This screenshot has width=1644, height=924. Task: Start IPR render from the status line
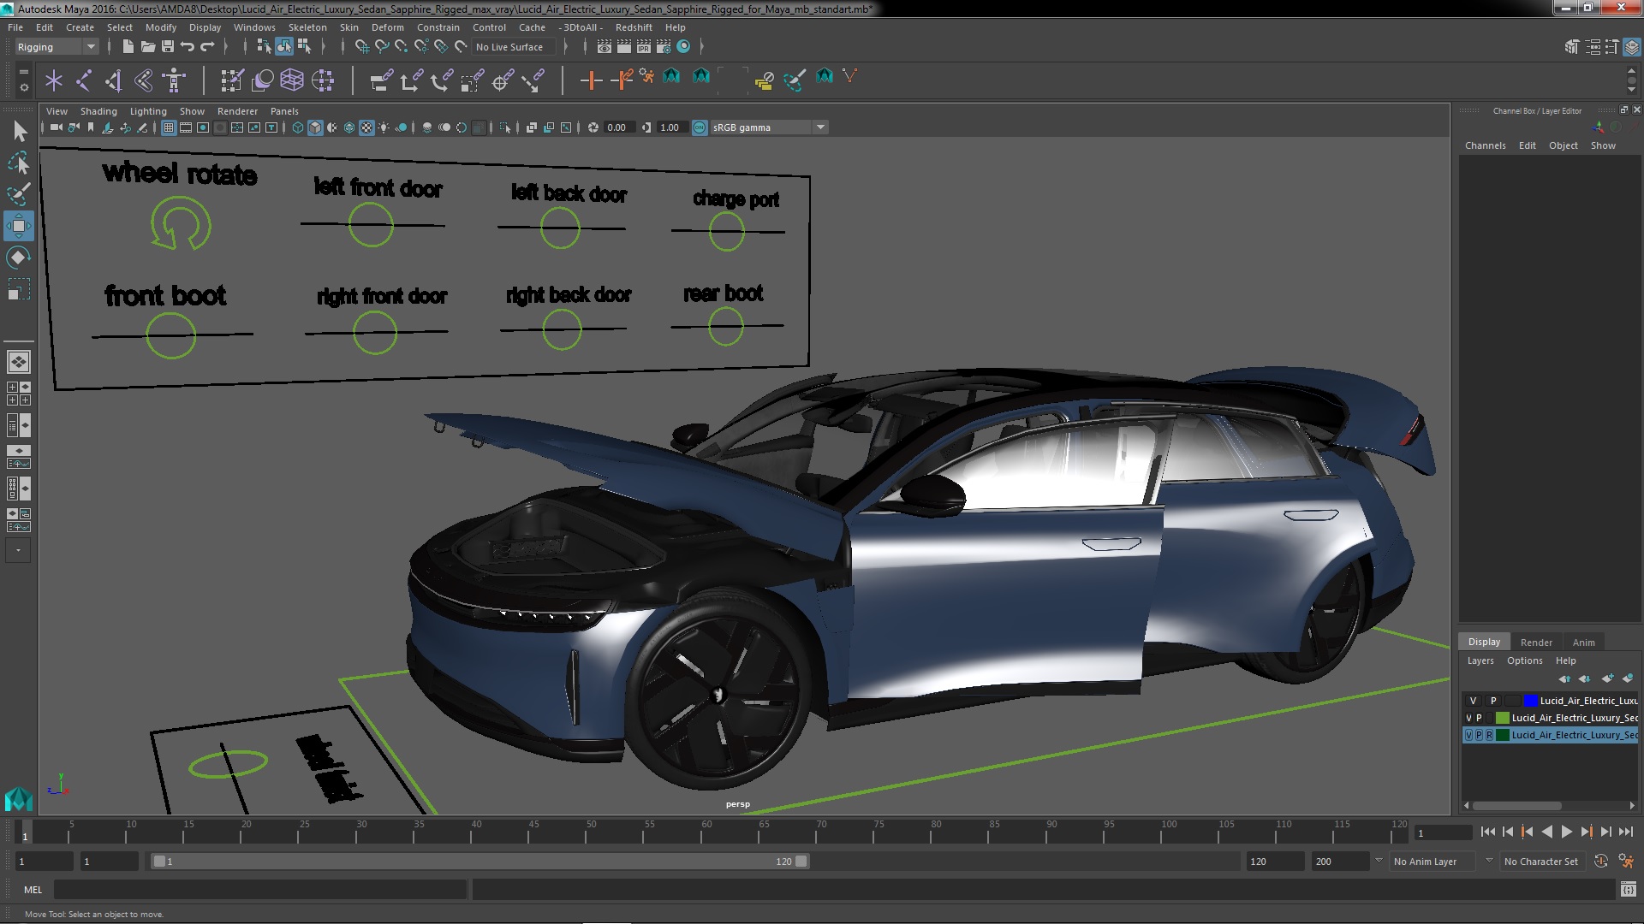click(x=644, y=46)
